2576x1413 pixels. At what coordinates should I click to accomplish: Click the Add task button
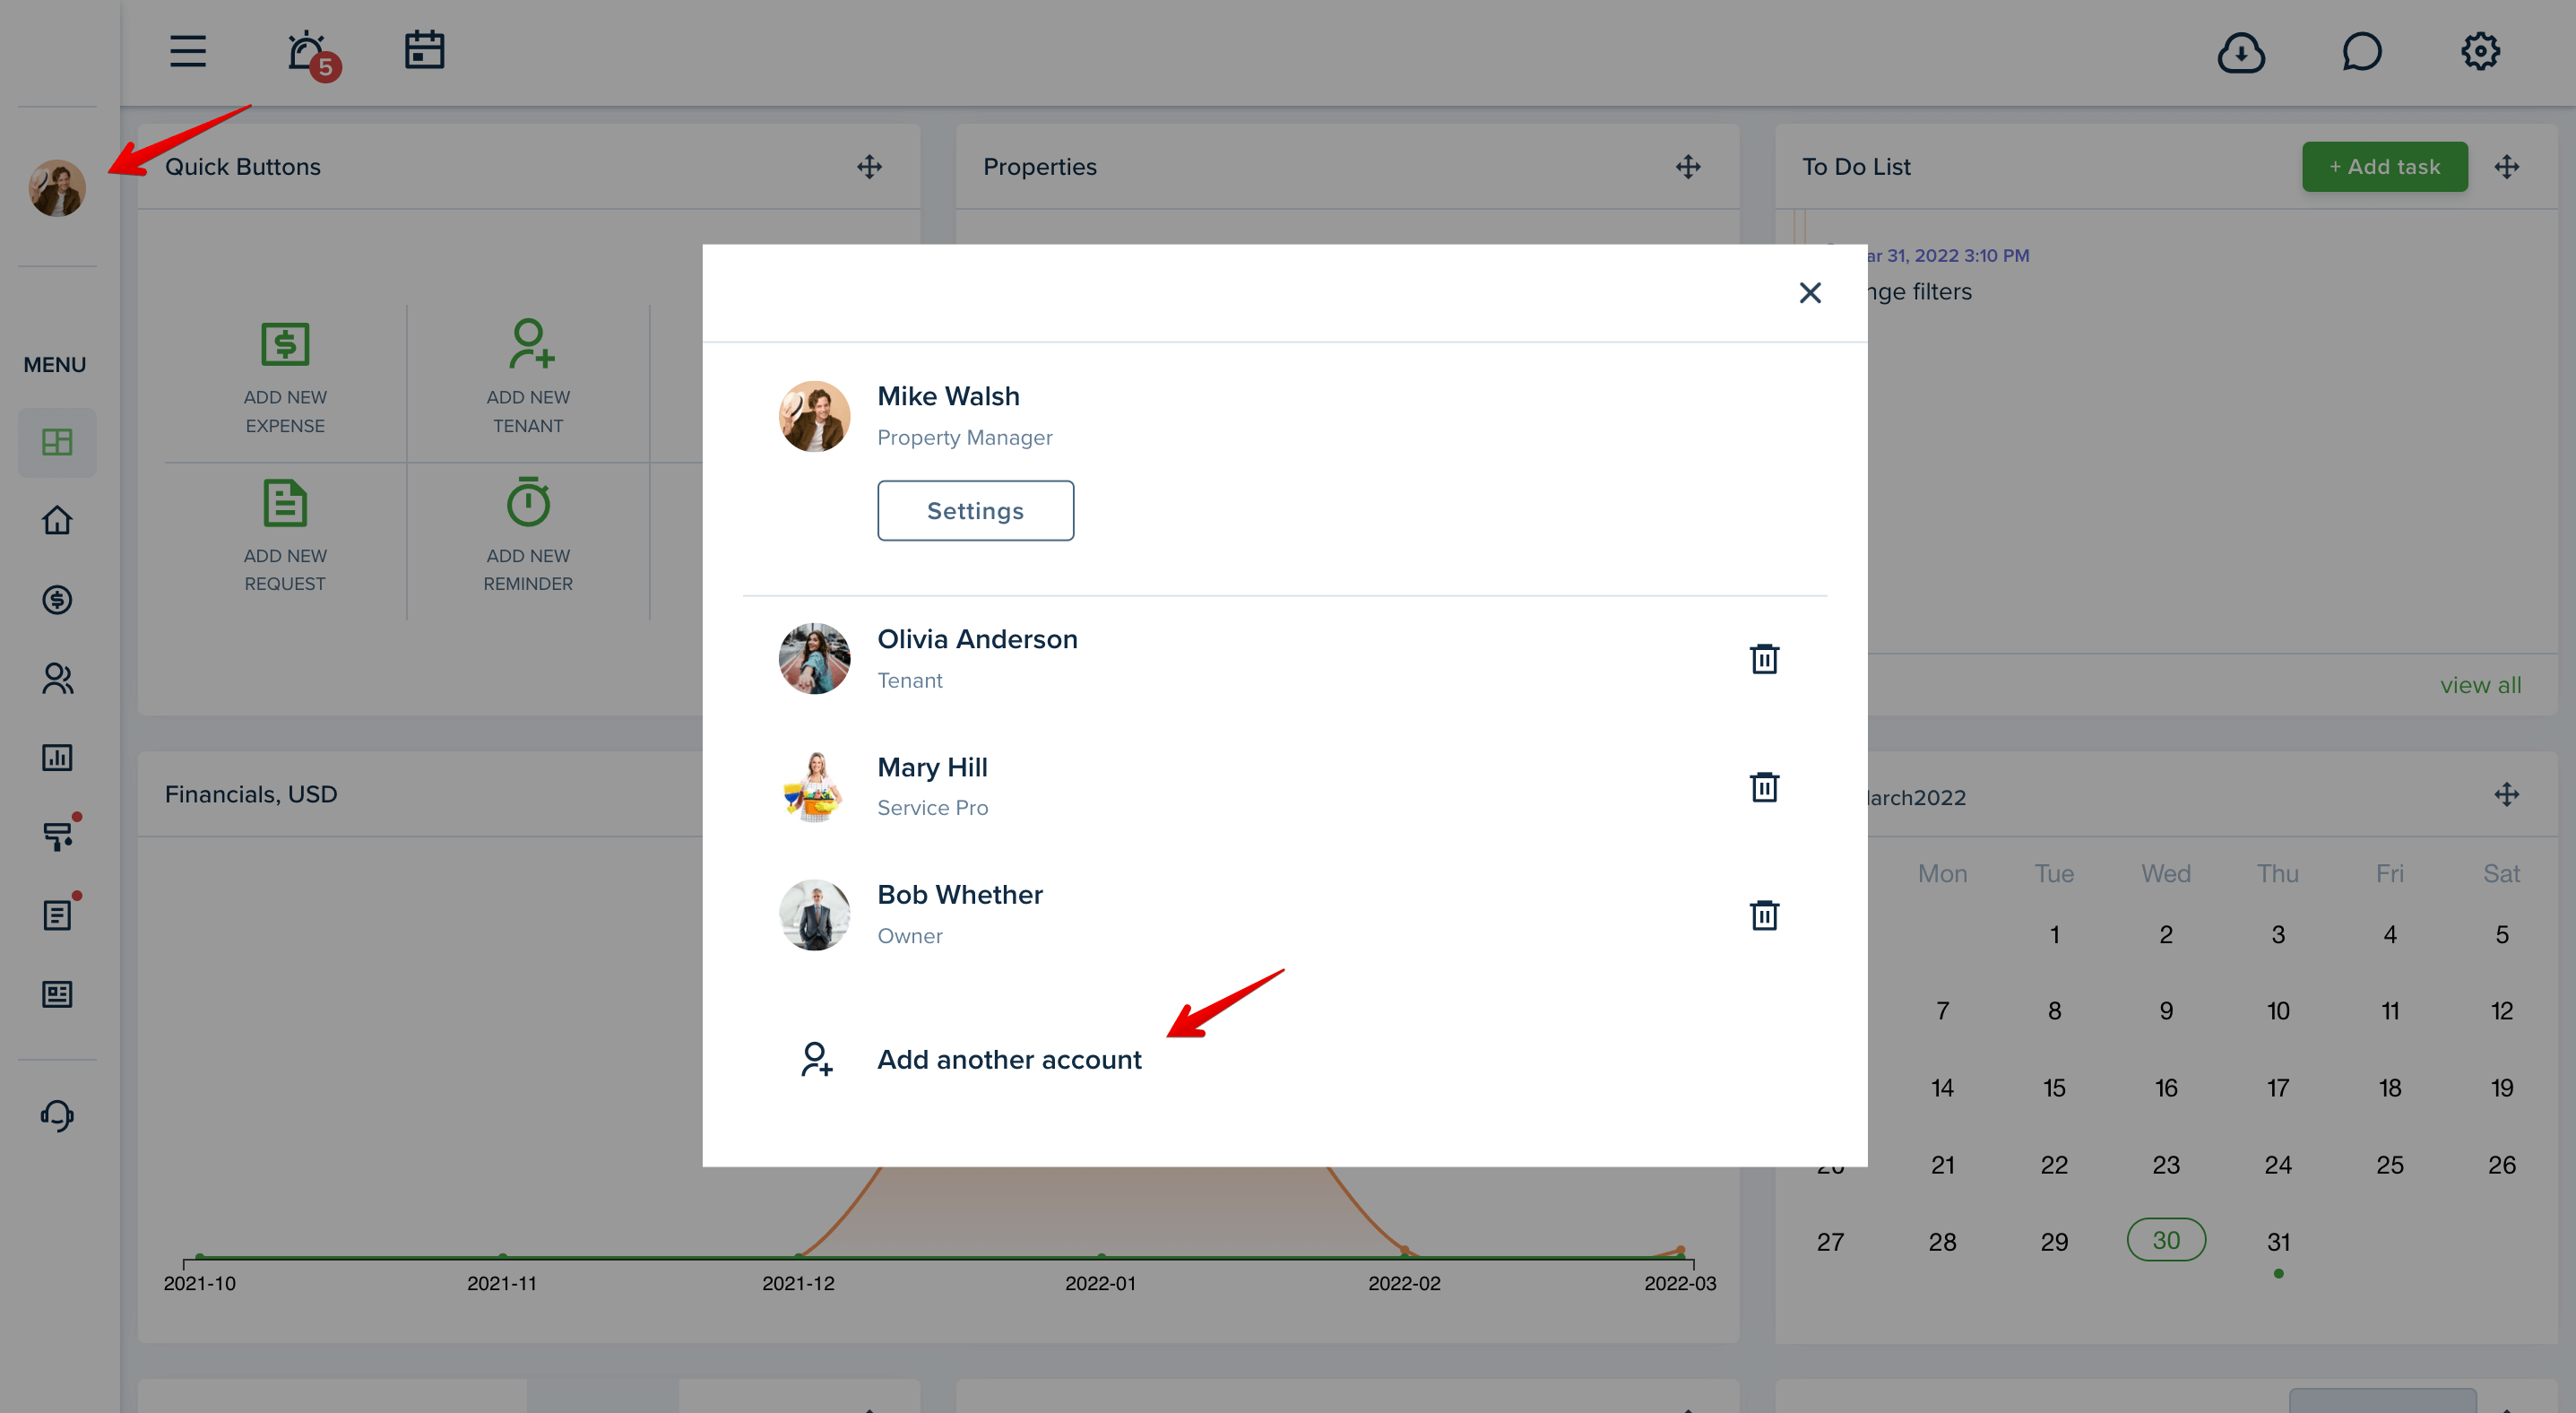(x=2384, y=167)
